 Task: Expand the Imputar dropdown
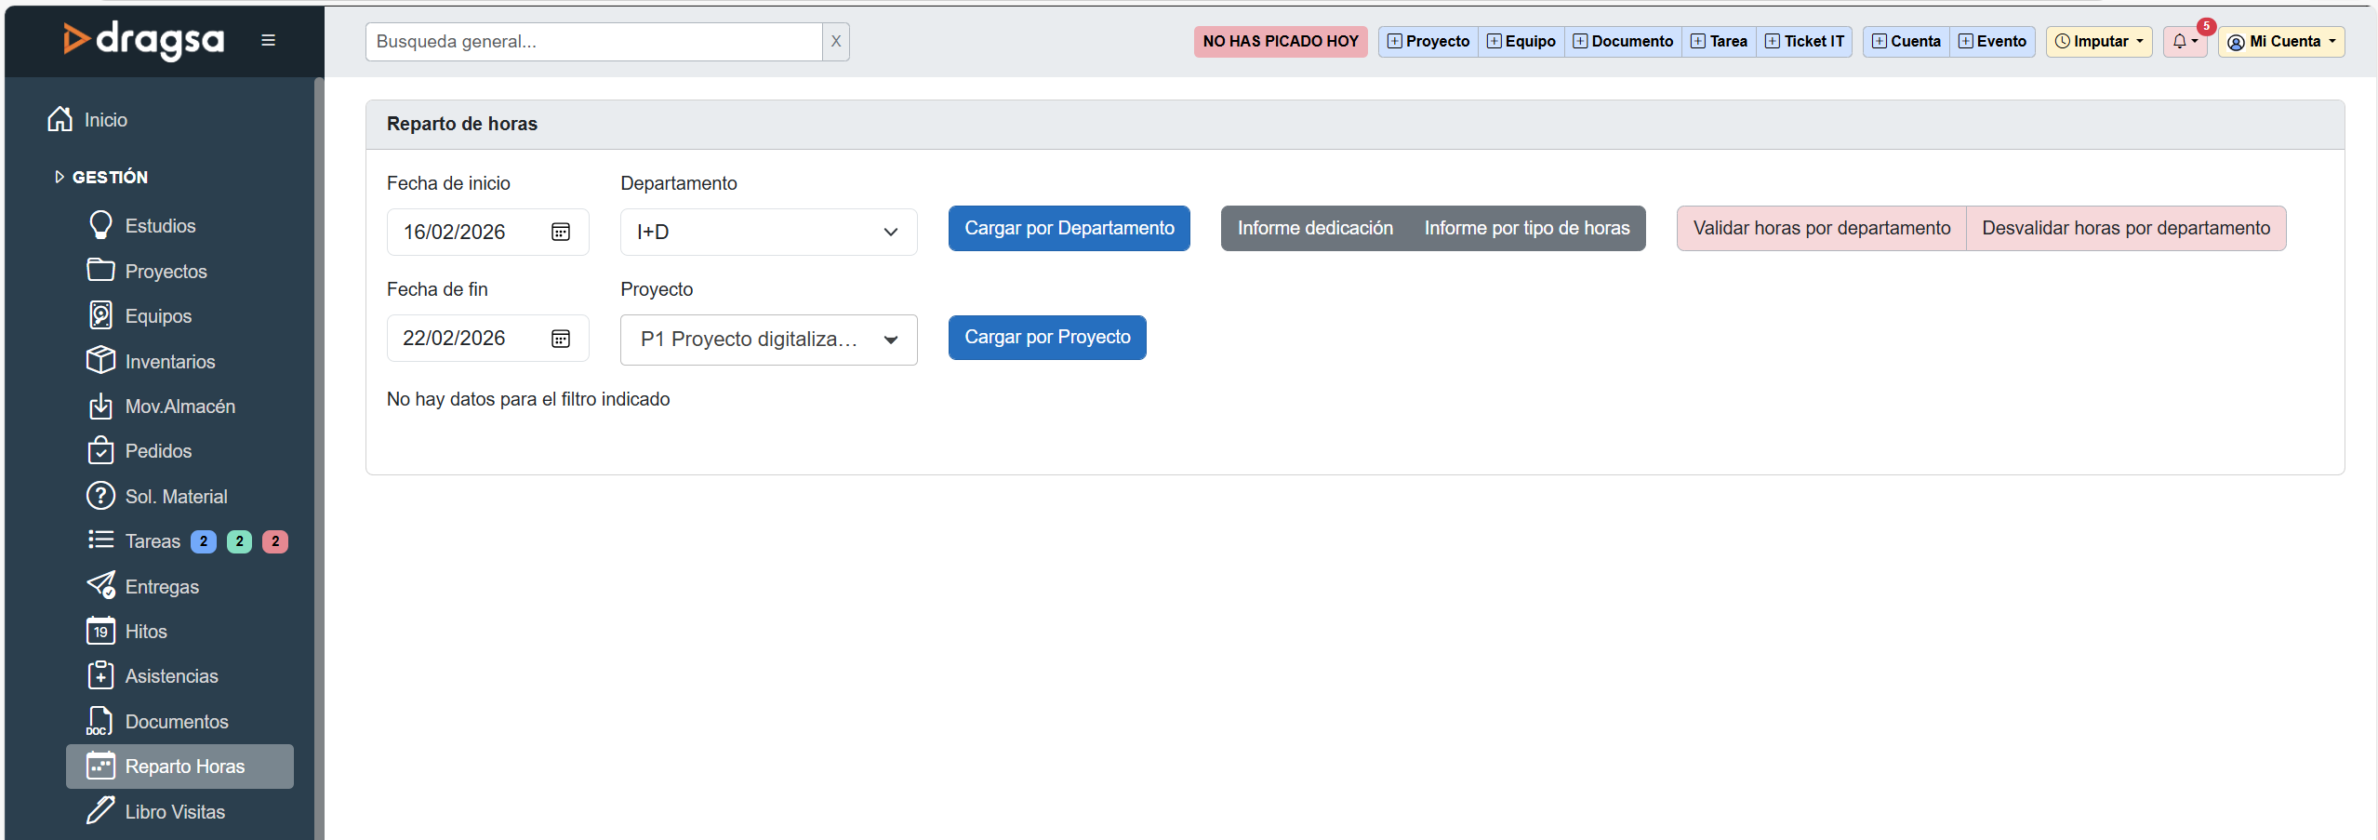(x=2098, y=42)
